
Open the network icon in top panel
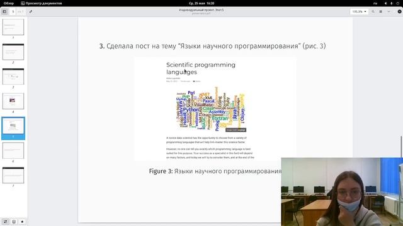[x=392, y=3]
